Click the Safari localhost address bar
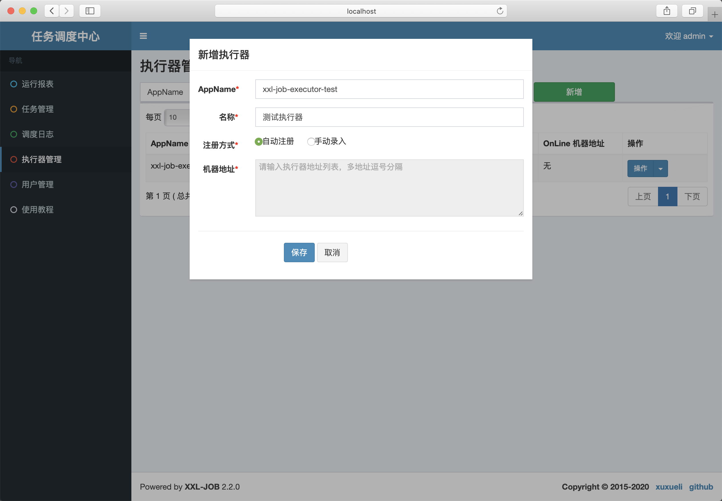Screen dimensions: 722x501 click(361, 11)
